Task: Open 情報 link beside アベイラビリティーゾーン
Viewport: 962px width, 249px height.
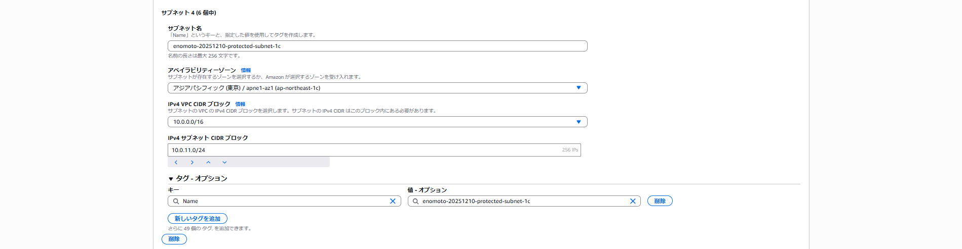Action: 246,70
